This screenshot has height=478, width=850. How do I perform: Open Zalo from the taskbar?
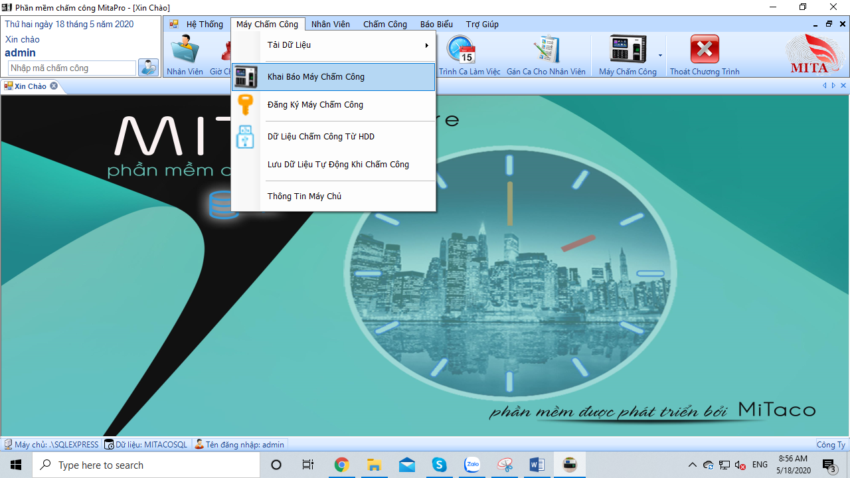(472, 465)
